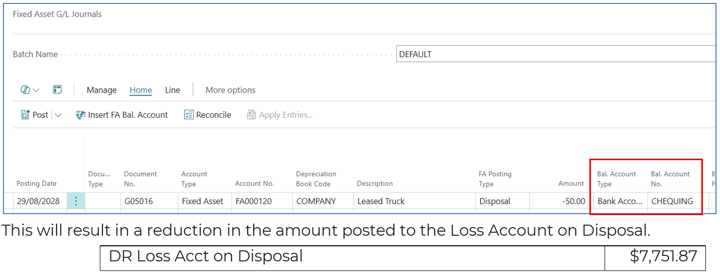This screenshot has width=720, height=275.
Task: Click the Document No. cell G05016
Action: tap(138, 201)
